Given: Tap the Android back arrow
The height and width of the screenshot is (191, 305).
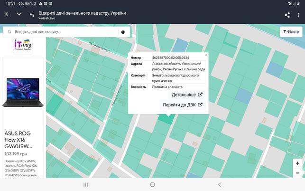Looking at the screenshot, I should pyautogui.click(x=220, y=184).
